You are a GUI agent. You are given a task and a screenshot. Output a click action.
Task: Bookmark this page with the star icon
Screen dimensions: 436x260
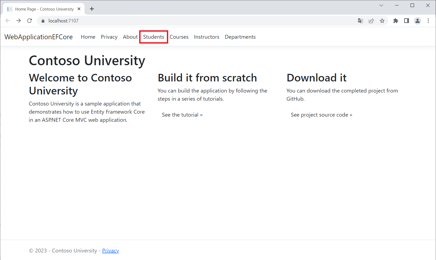click(382, 21)
